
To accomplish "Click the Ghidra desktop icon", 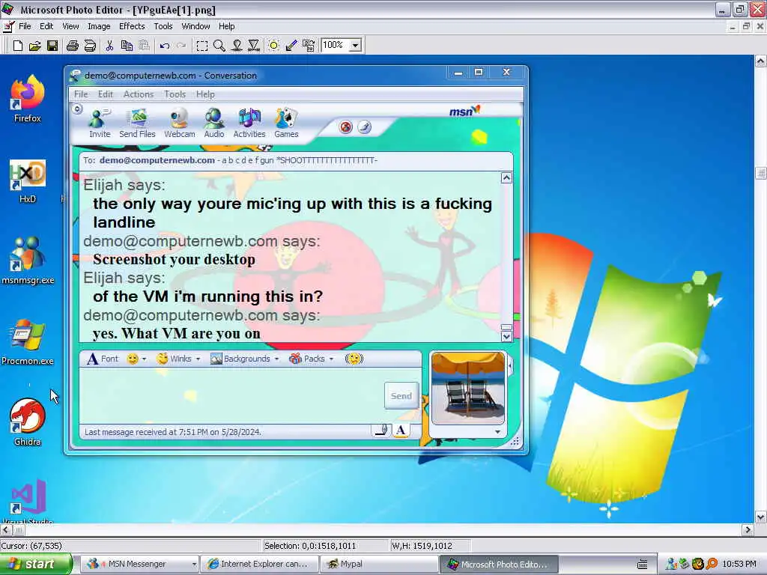I will [28, 422].
